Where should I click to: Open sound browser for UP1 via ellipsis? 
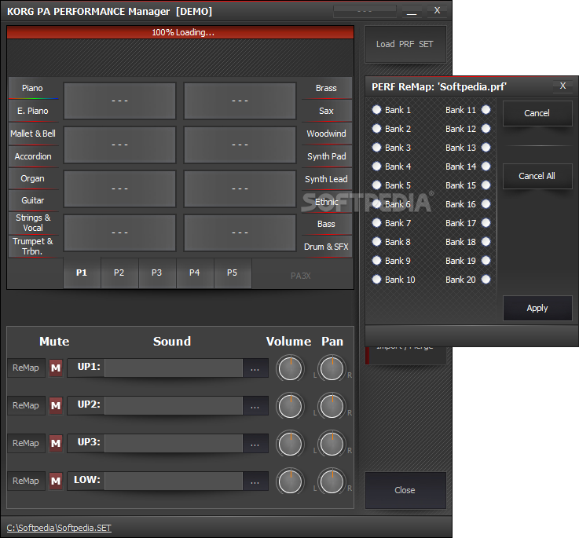pos(255,368)
